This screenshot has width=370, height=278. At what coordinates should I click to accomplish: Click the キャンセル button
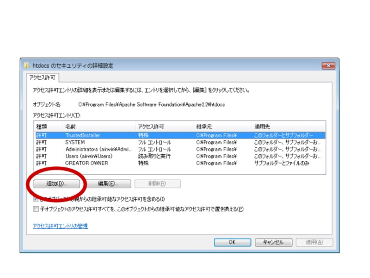[275, 242]
